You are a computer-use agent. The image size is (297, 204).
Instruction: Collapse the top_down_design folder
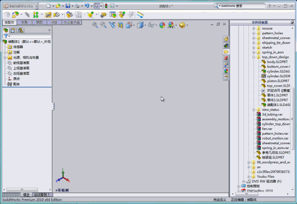tap(253, 57)
